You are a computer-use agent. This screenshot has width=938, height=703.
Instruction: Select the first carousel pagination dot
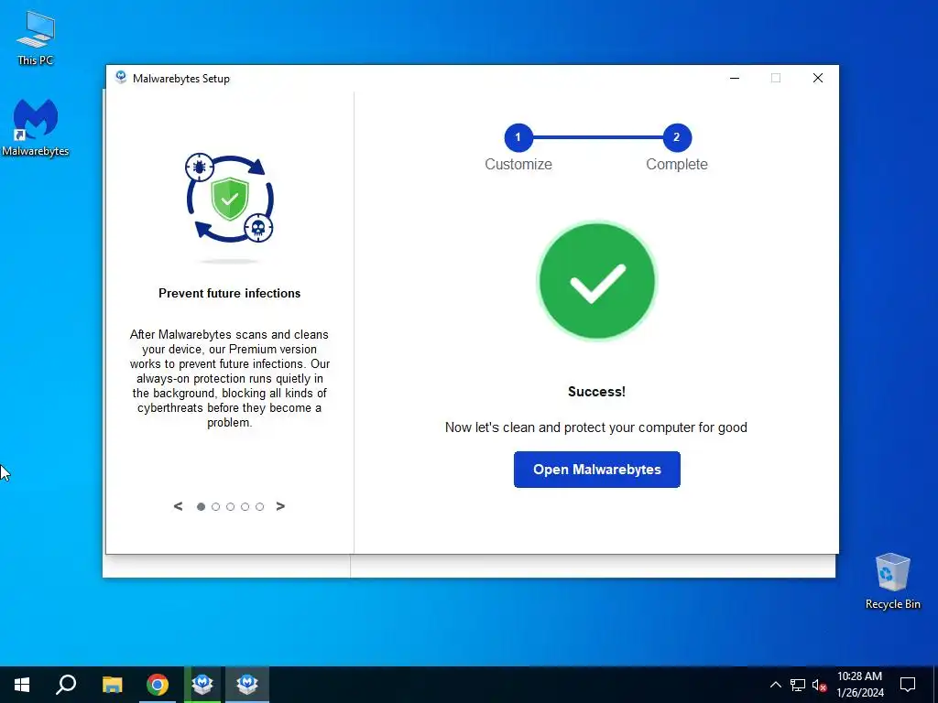click(201, 507)
